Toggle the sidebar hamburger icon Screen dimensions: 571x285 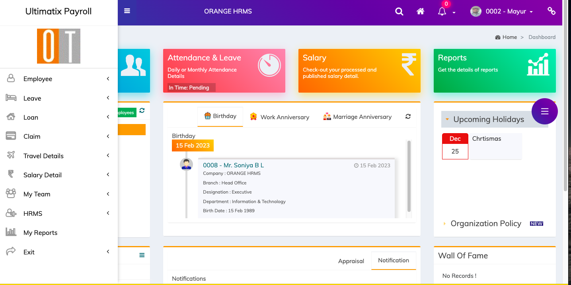pos(127,10)
